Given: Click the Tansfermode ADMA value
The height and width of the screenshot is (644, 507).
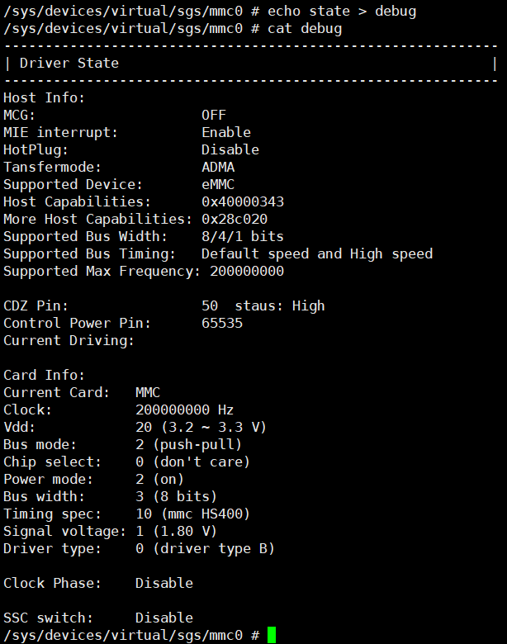Looking at the screenshot, I should pyautogui.click(x=218, y=167).
